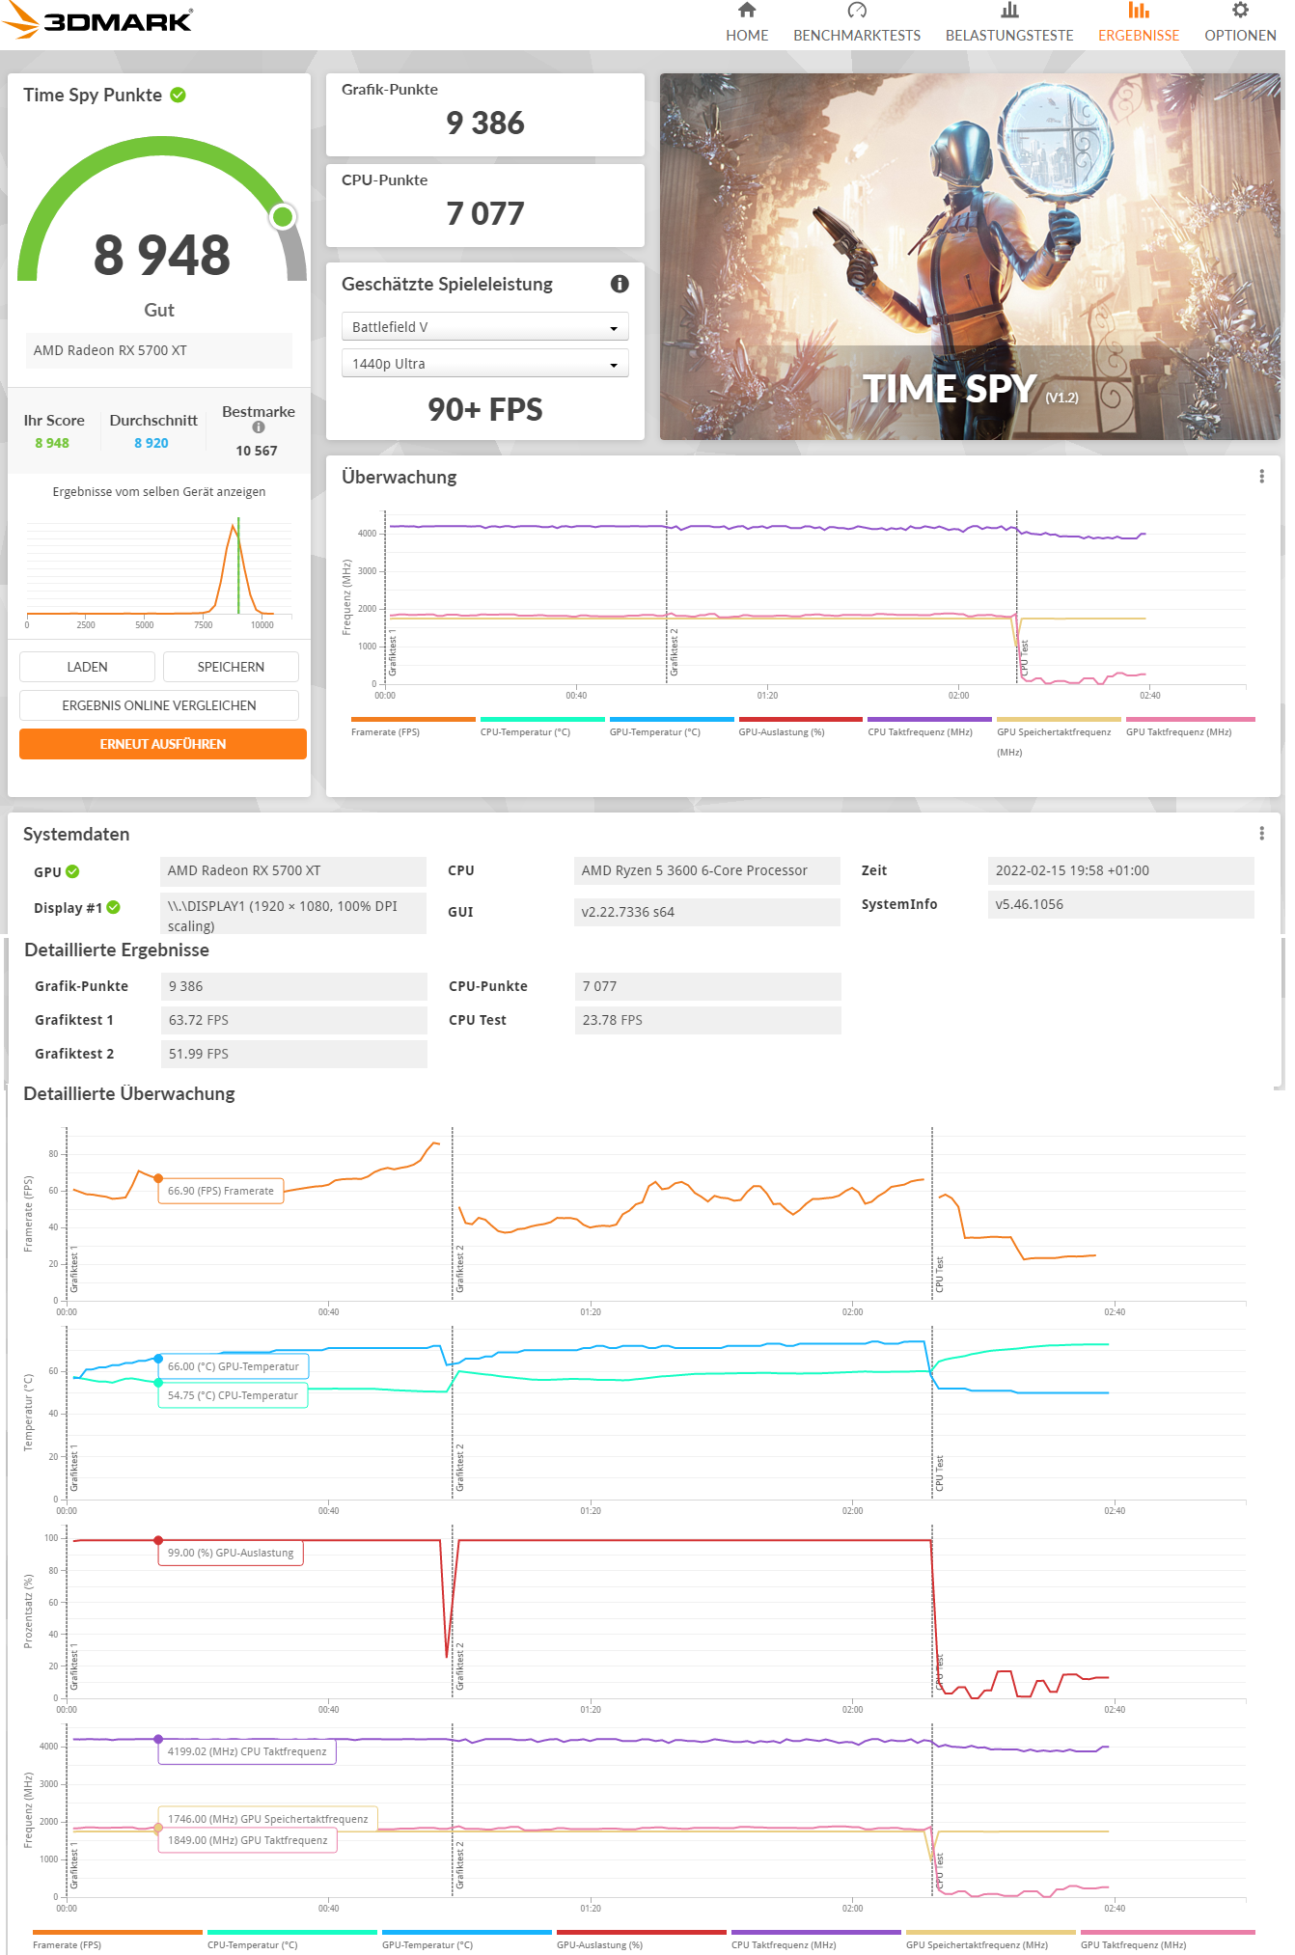
Task: Click the 1849.00 (MHz) GPU Taktfrequenz tooltip
Action: click(x=247, y=1840)
